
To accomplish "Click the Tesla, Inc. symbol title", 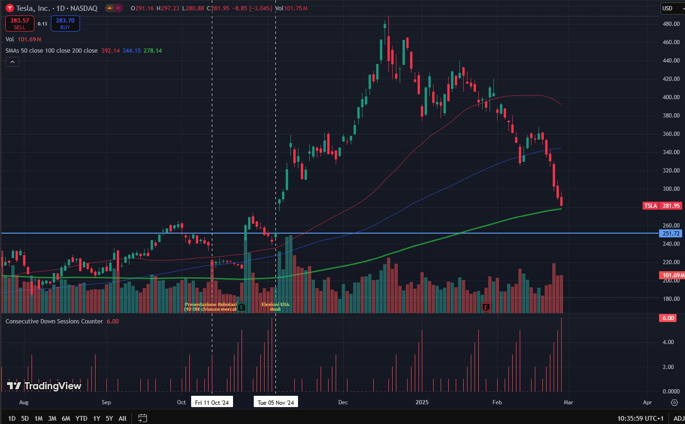I will pos(33,8).
